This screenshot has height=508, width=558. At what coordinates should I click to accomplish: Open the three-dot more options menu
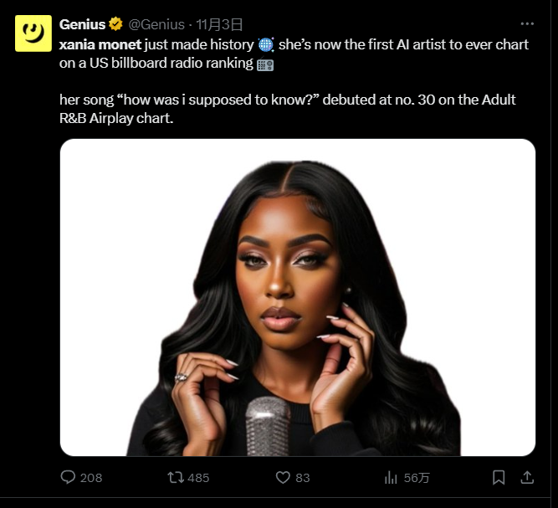pyautogui.click(x=526, y=24)
